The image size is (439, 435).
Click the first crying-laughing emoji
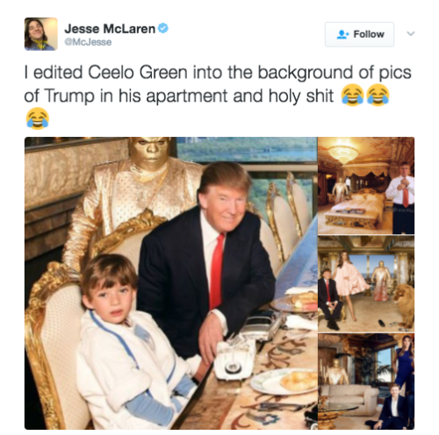(x=353, y=95)
